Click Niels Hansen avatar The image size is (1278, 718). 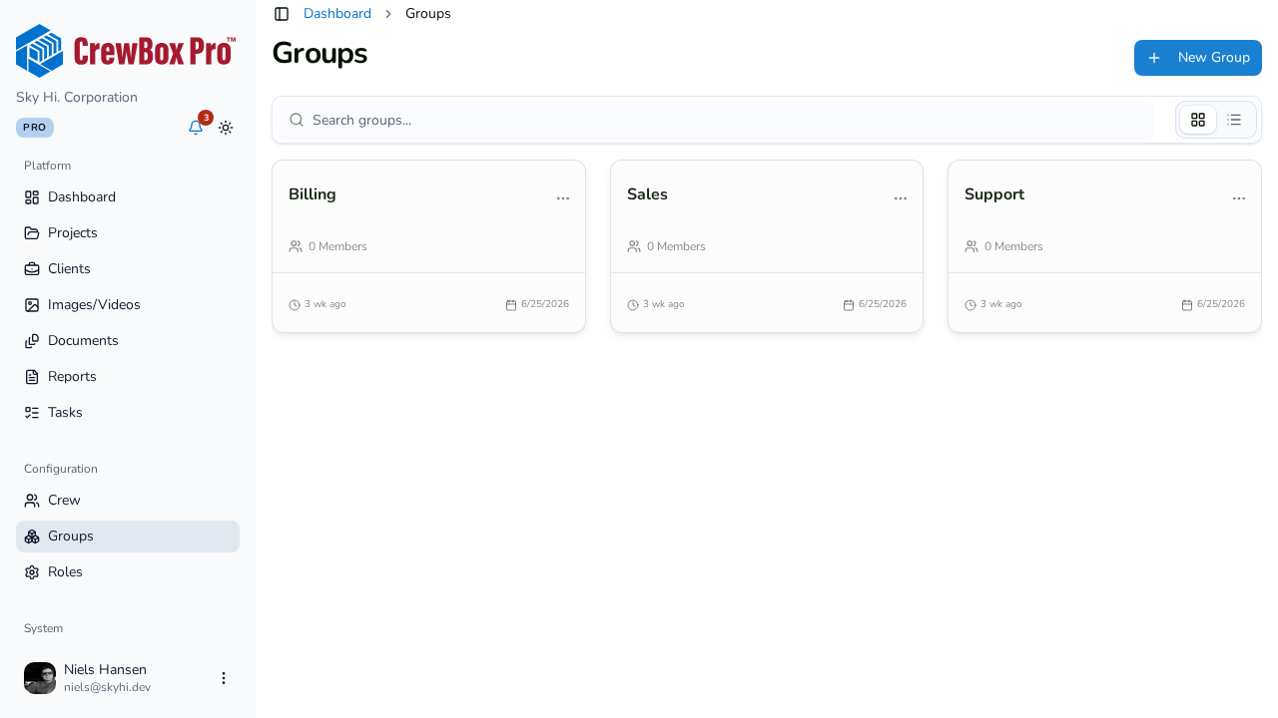click(40, 678)
